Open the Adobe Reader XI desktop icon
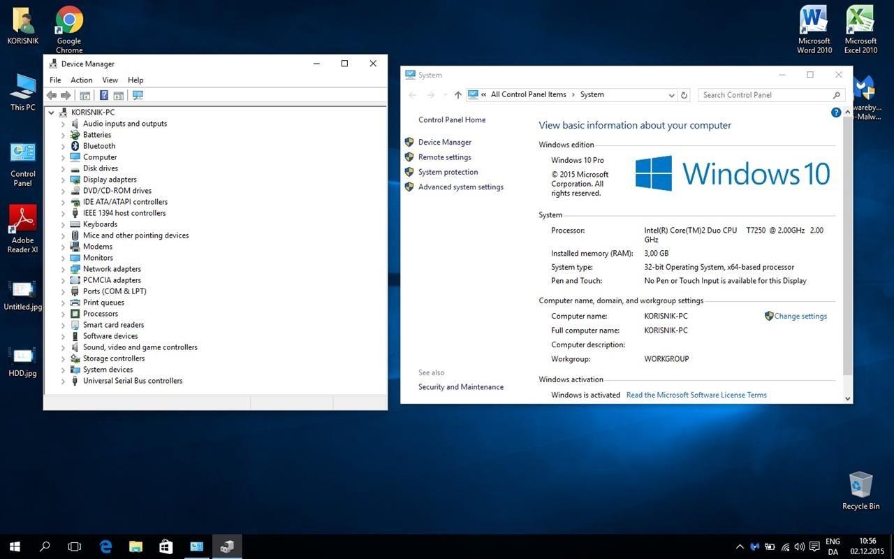894x559 pixels. tap(23, 229)
